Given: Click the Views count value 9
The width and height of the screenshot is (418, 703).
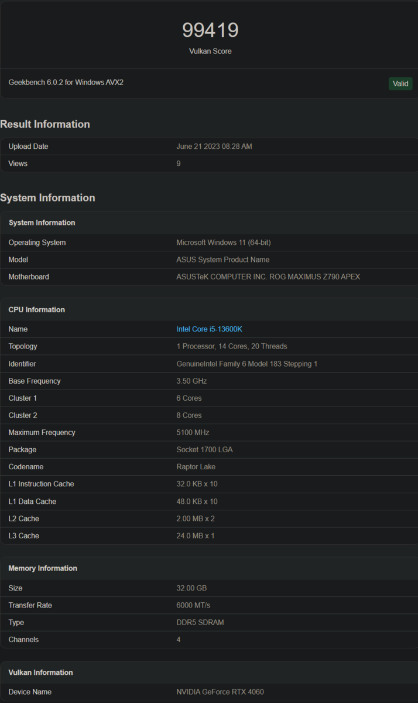Looking at the screenshot, I should tap(179, 163).
